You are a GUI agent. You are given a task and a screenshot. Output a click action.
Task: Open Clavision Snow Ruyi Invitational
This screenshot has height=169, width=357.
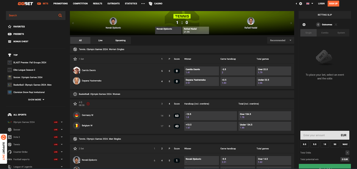pyautogui.click(x=29, y=92)
